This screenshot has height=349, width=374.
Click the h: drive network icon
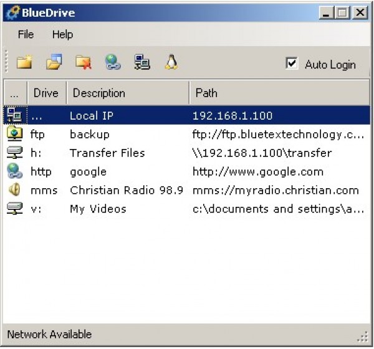14,153
